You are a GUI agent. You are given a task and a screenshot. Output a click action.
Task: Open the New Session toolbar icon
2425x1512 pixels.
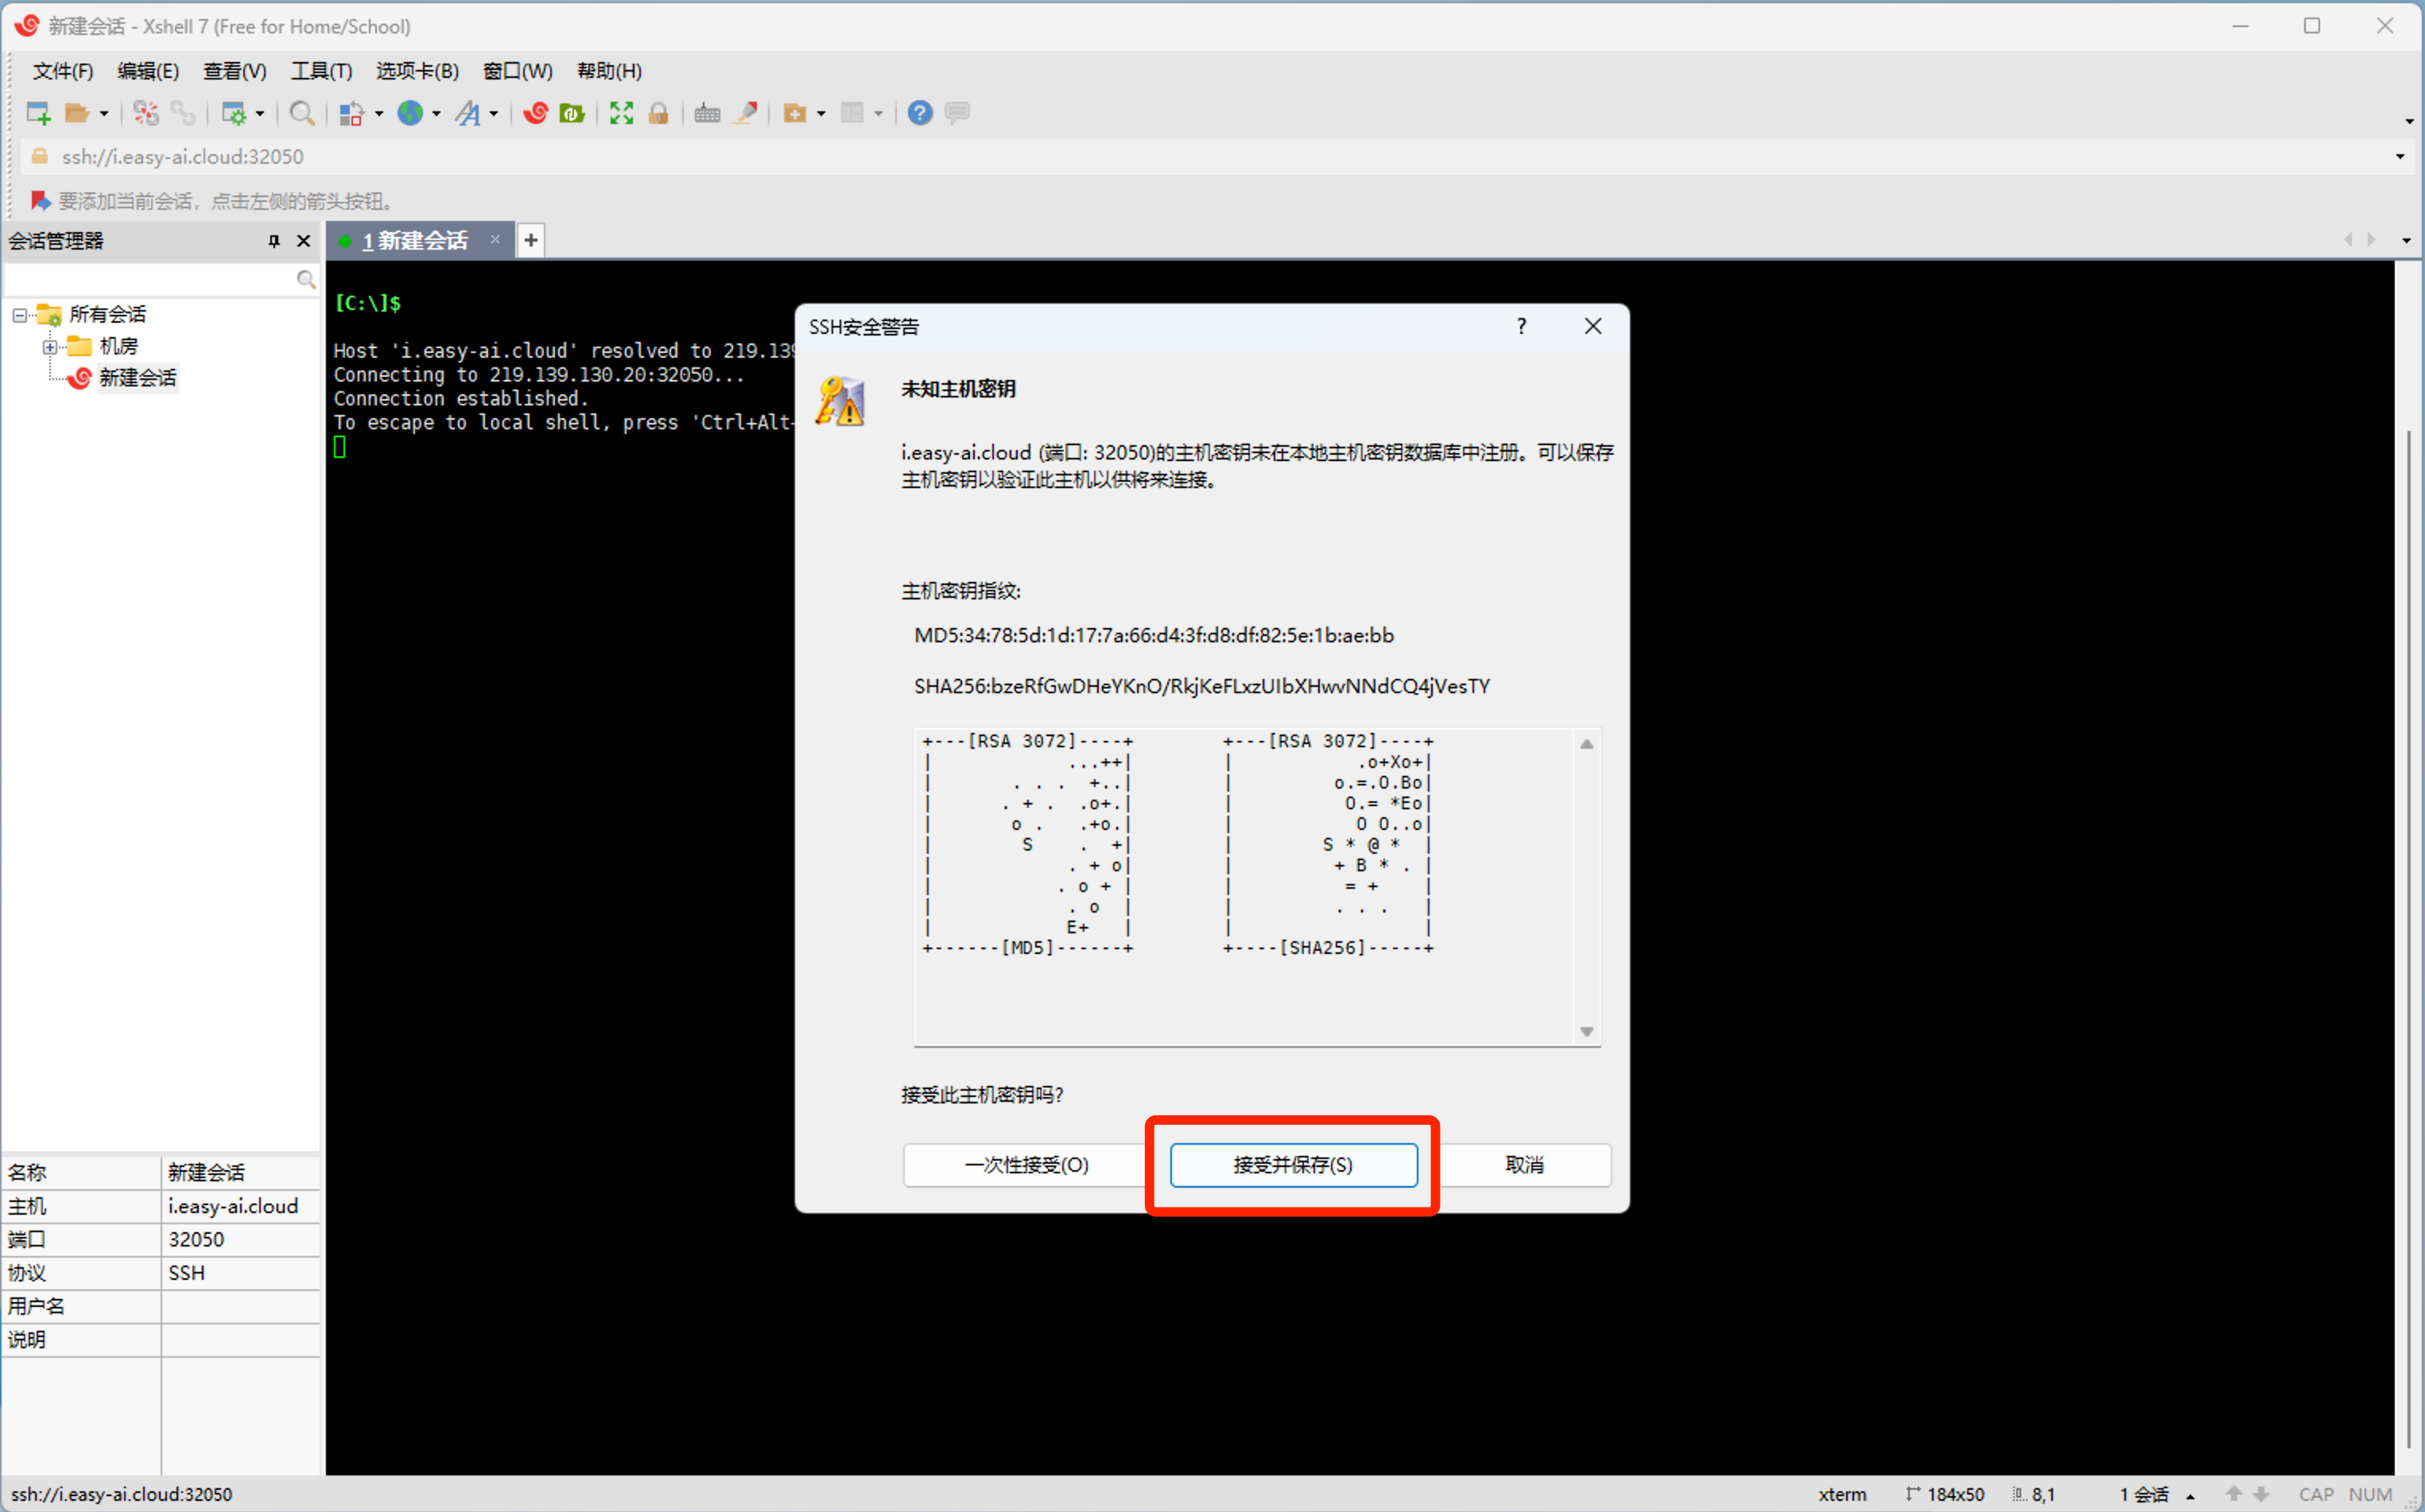click(x=38, y=113)
